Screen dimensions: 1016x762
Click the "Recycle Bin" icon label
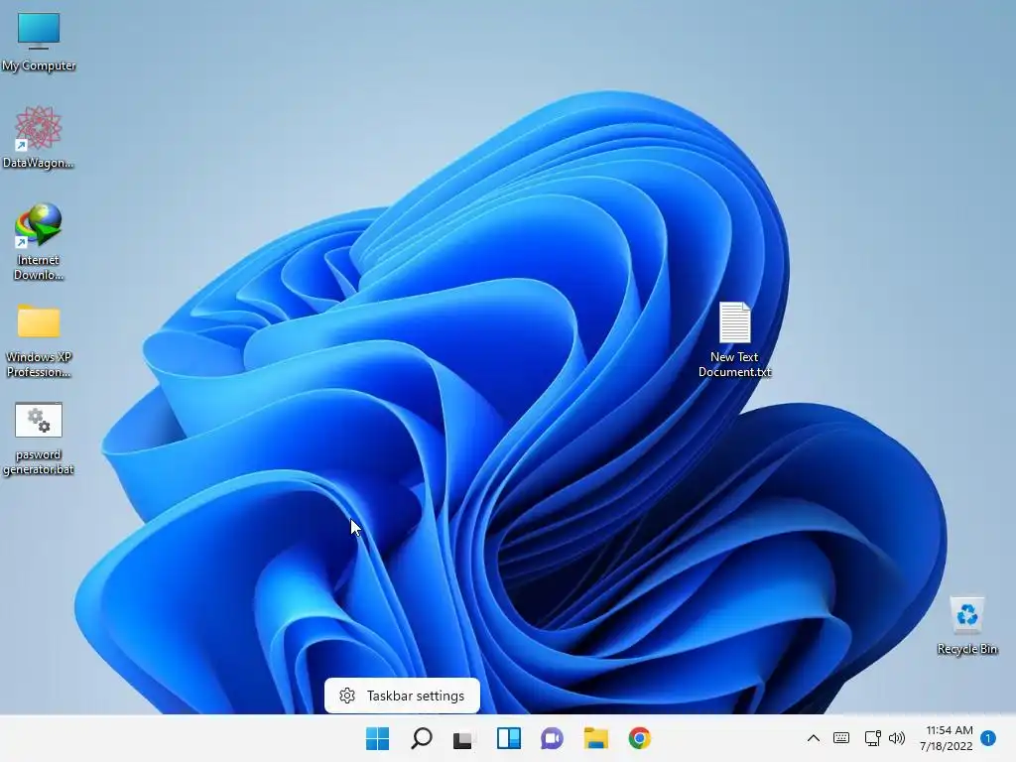click(x=966, y=649)
